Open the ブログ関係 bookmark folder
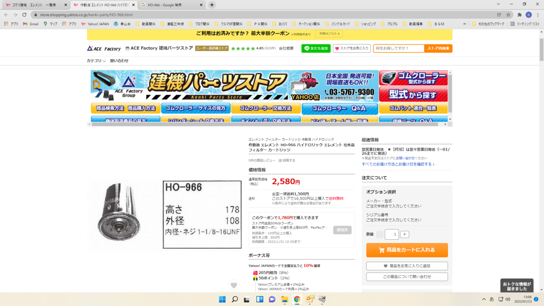This screenshot has height=306, width=544. [x=199, y=24]
